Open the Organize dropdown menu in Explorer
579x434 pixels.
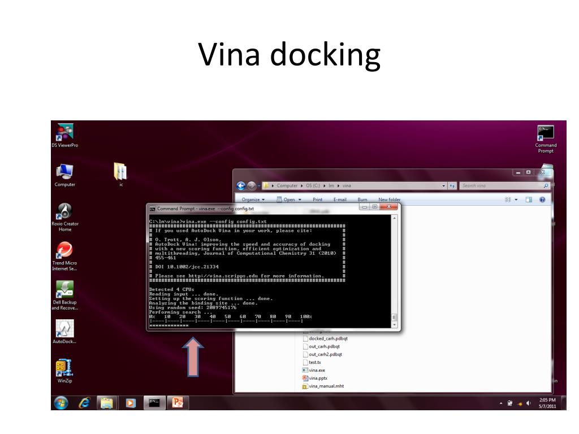253,199
